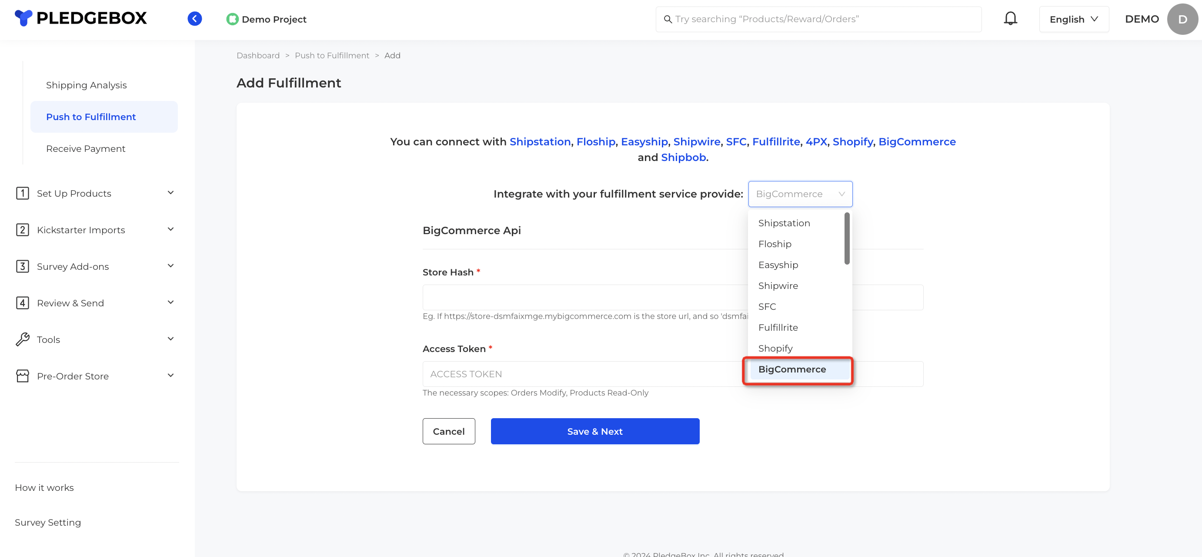Click the green Demo Project icon
This screenshot has height=557, width=1202.
(232, 19)
